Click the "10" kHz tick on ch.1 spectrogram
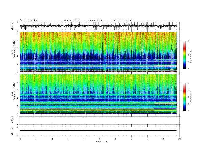 [17, 32]
